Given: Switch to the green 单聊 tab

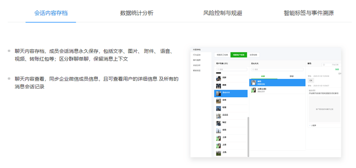Looking at the screenshot, I should (x=263, y=76).
